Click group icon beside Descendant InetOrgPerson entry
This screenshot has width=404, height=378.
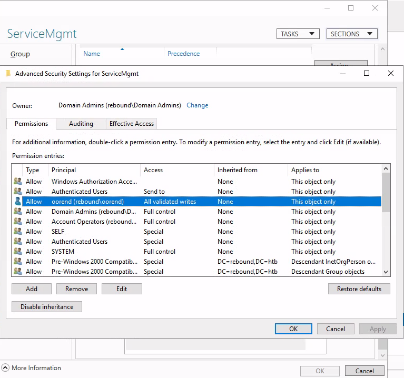click(x=18, y=261)
